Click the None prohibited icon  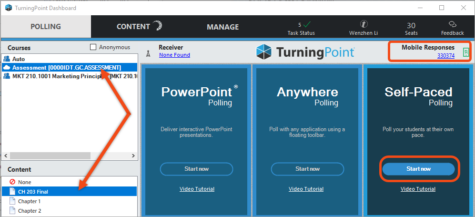12,182
